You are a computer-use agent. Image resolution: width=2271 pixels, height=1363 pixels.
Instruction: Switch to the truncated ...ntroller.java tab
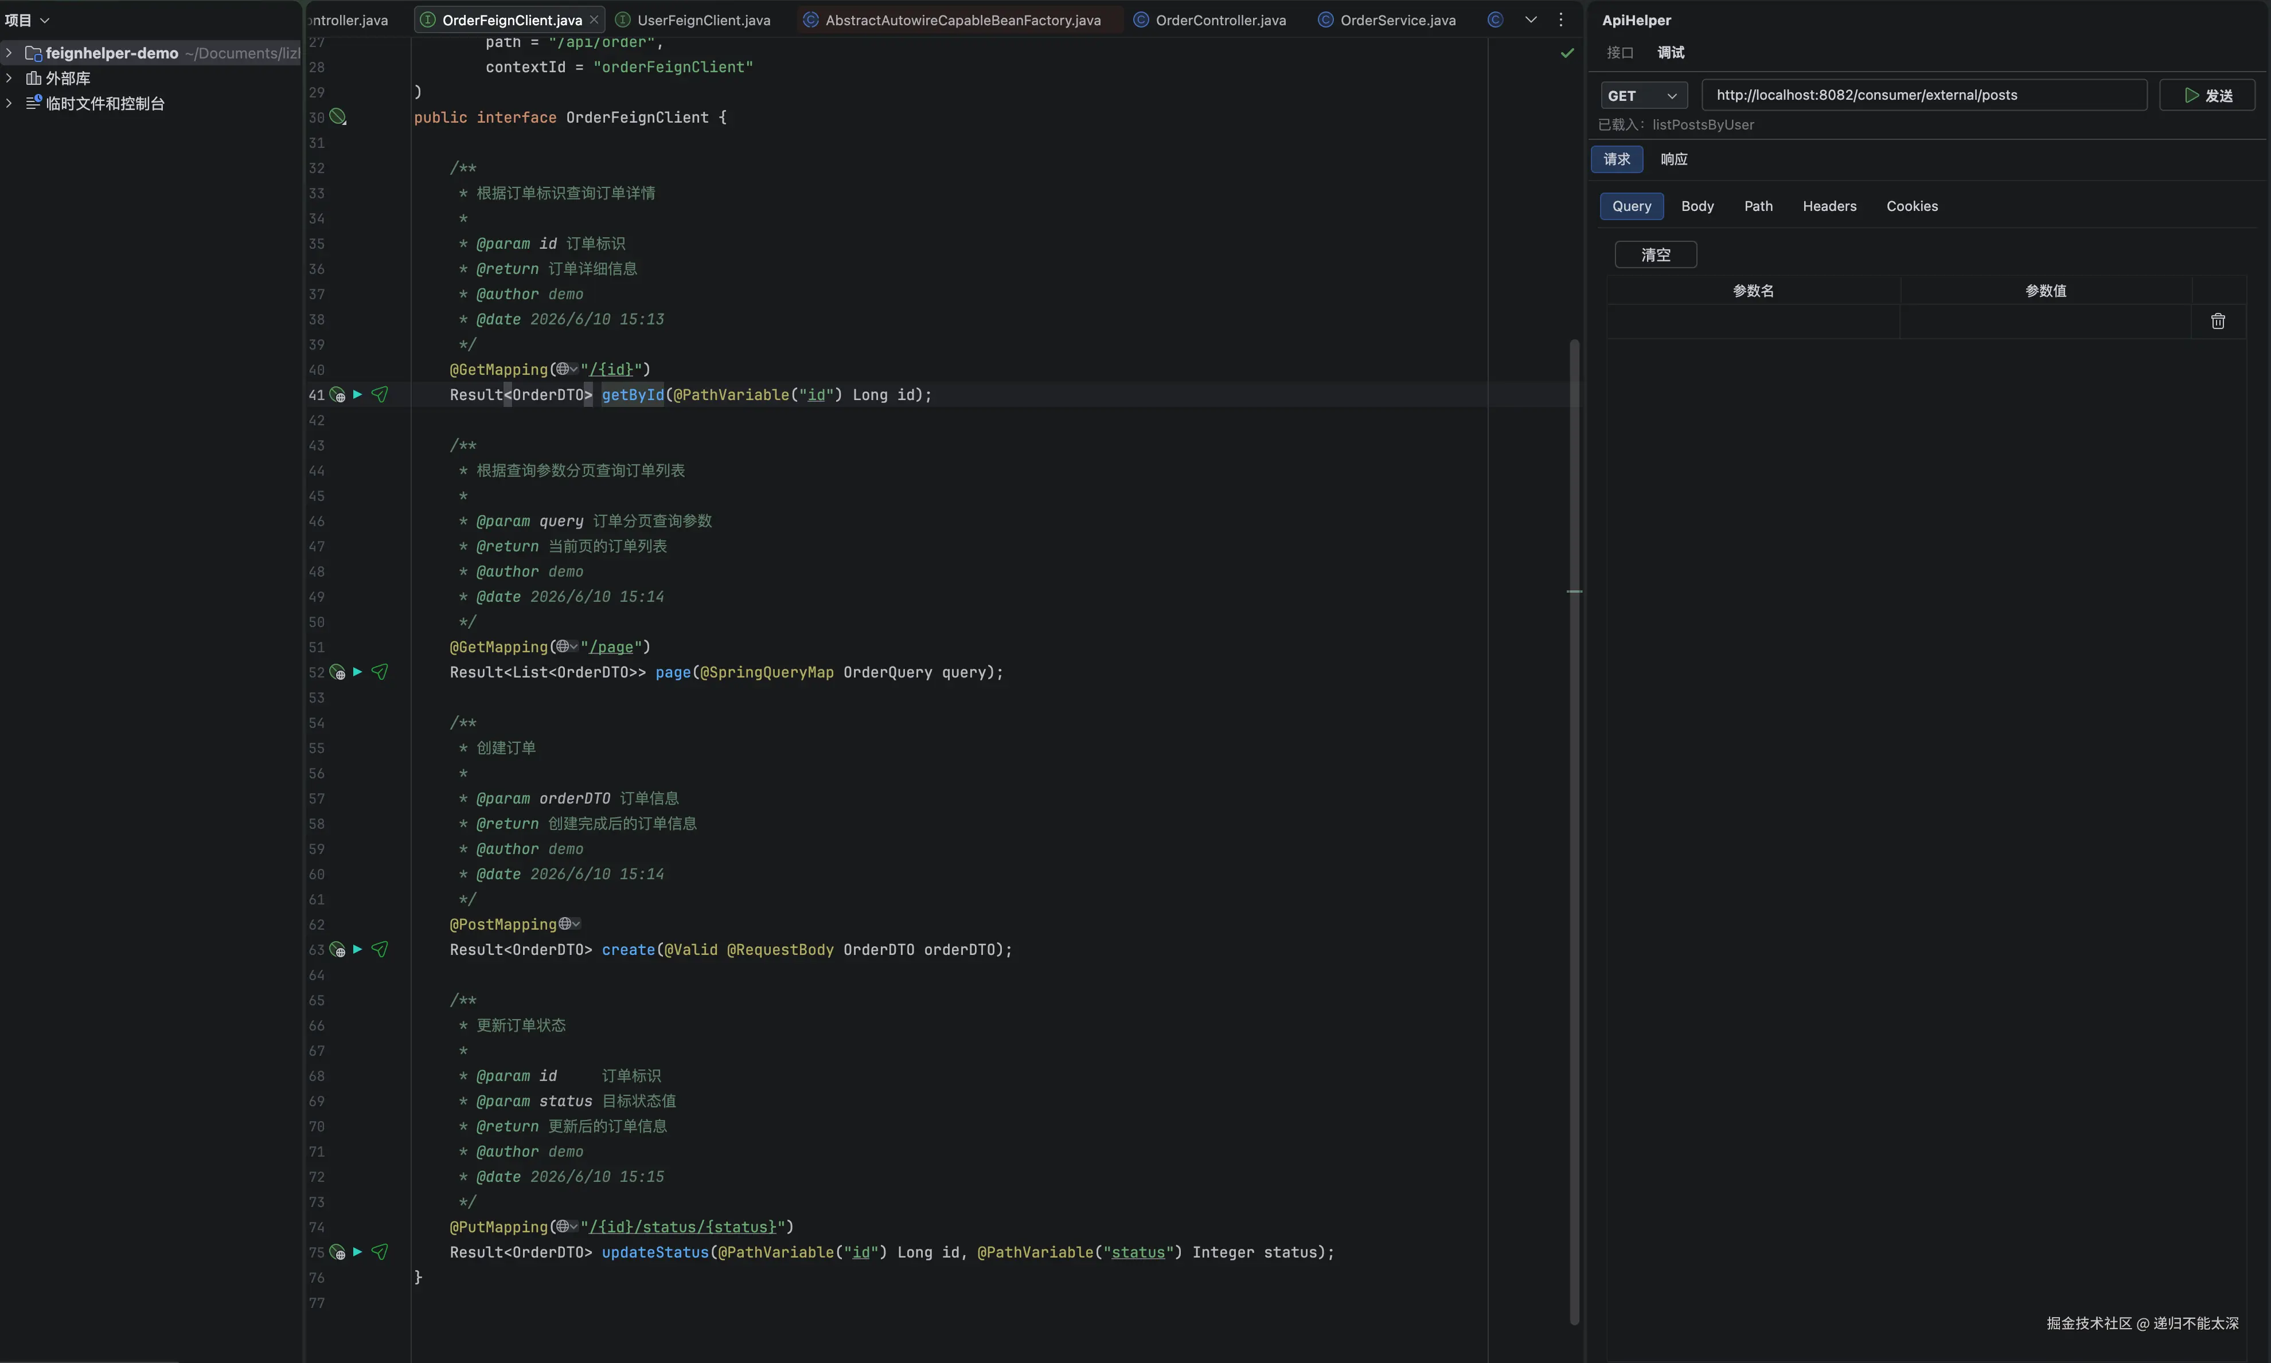point(349,19)
